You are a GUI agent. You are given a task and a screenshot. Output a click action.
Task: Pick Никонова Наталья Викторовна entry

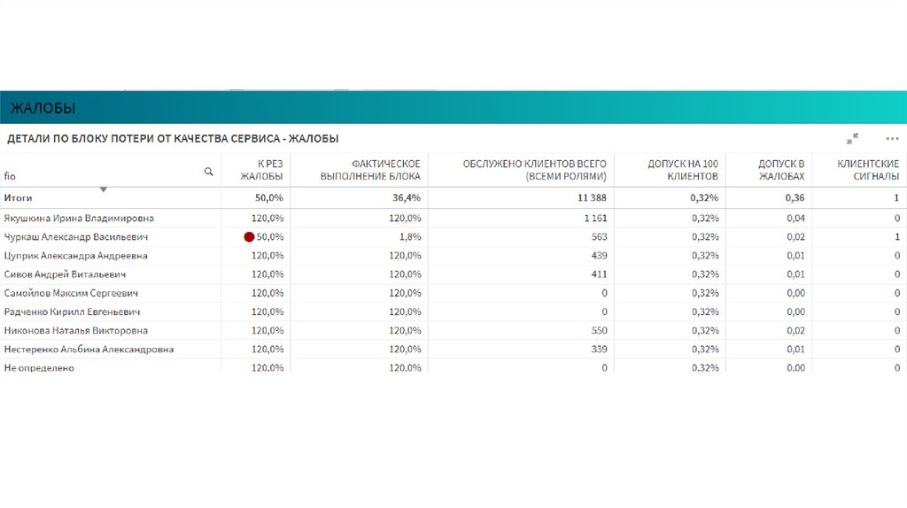(x=76, y=330)
